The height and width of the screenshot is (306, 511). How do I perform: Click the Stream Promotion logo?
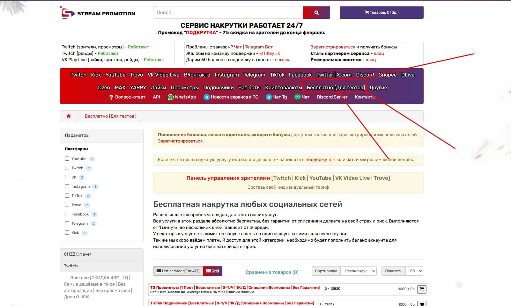click(x=98, y=13)
